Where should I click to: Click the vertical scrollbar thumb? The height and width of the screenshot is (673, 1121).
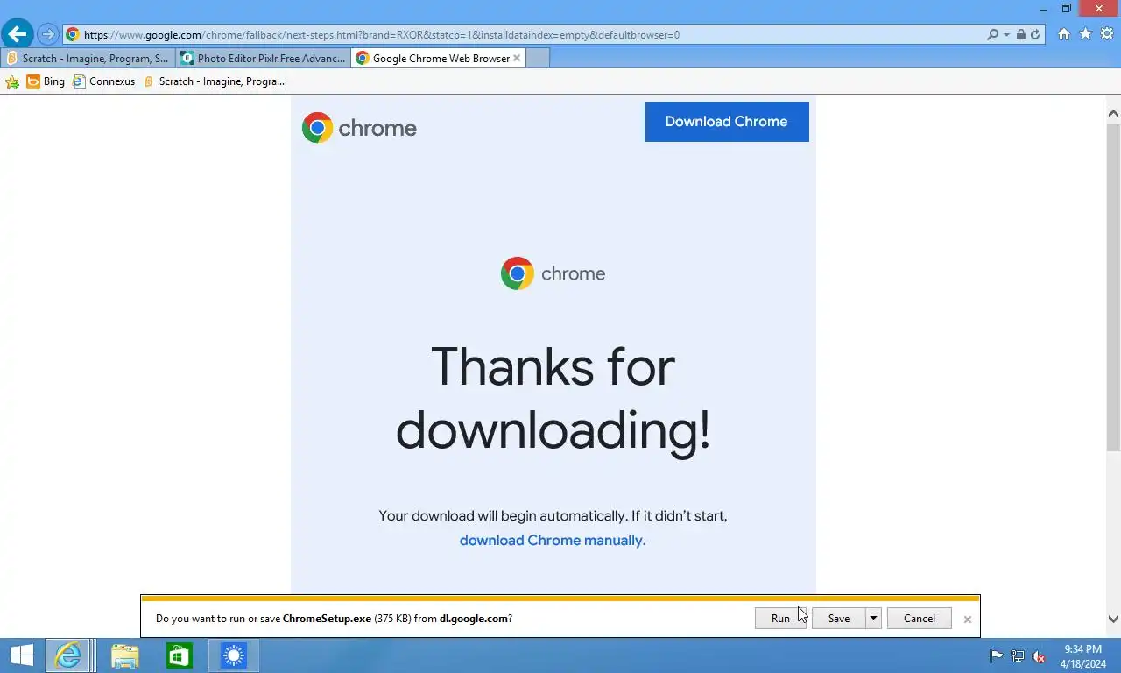pos(1113,288)
